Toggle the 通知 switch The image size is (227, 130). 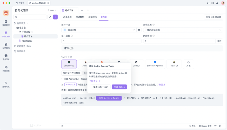(71, 48)
